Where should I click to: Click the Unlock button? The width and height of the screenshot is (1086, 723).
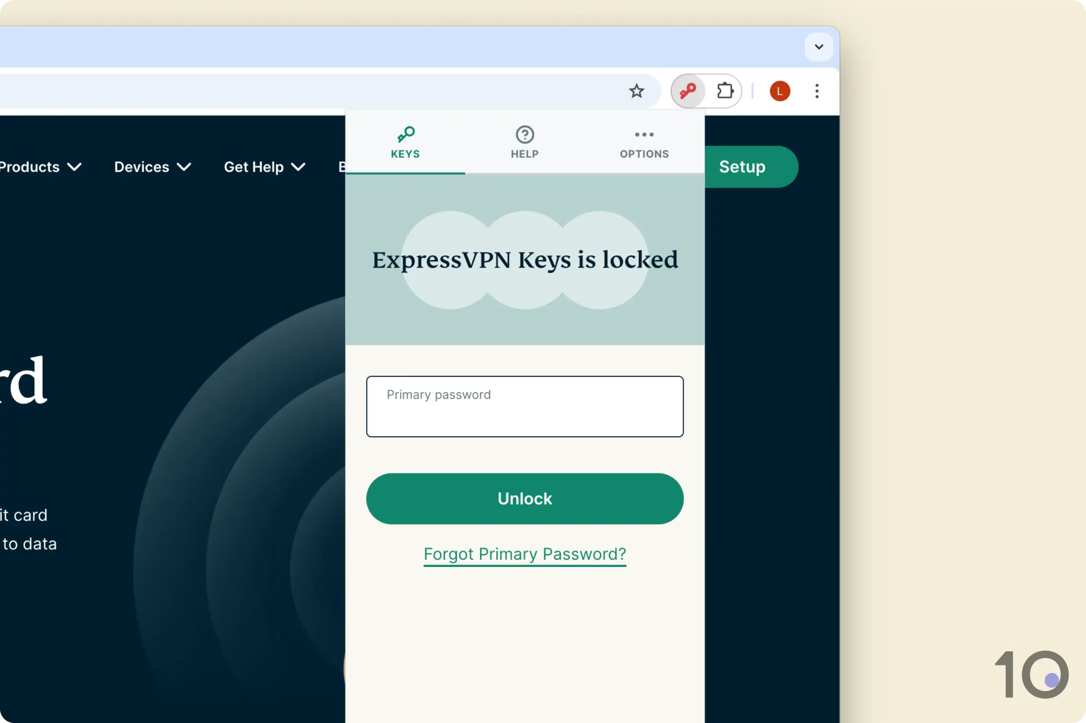click(x=524, y=498)
